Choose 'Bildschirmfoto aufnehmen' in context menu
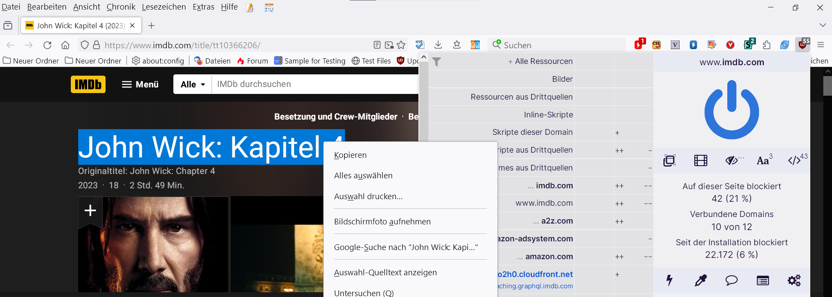Screen dimensions: 832x297 point(382,222)
